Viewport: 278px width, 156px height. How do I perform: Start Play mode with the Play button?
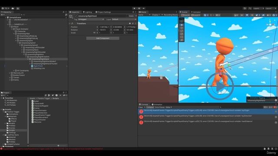pos(134,8)
